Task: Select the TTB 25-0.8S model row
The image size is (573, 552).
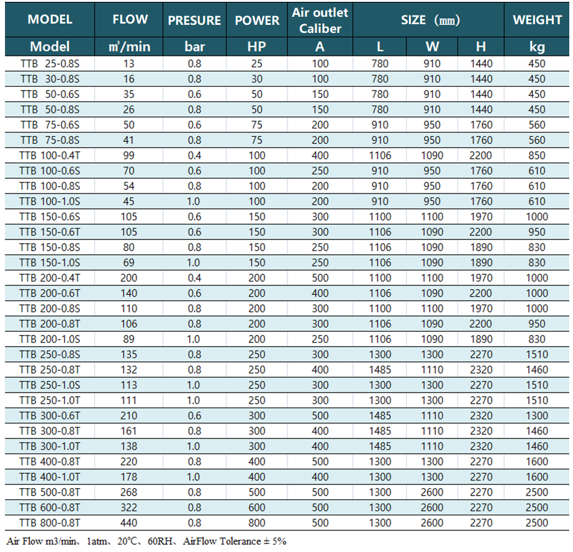Action: point(50,63)
